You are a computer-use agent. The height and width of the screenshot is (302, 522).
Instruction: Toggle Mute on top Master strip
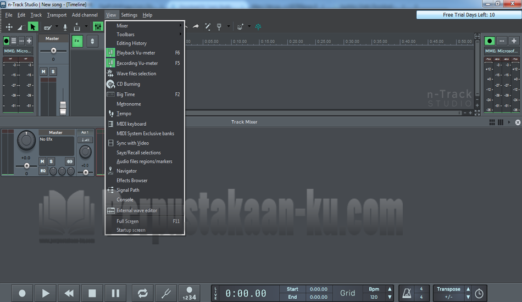pos(43,71)
